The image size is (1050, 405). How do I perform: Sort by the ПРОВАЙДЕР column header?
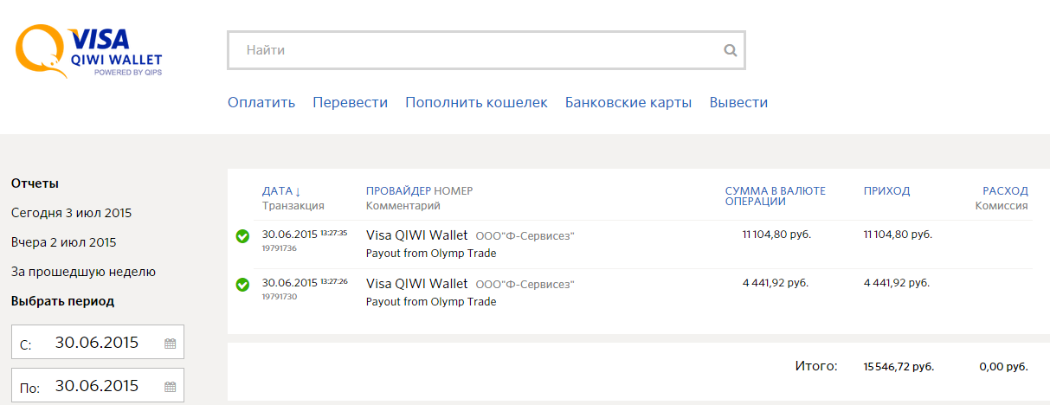pos(398,191)
